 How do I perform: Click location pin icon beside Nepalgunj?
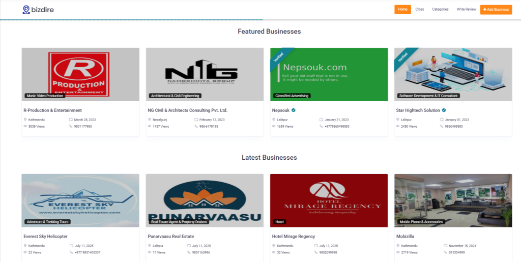tap(150, 120)
